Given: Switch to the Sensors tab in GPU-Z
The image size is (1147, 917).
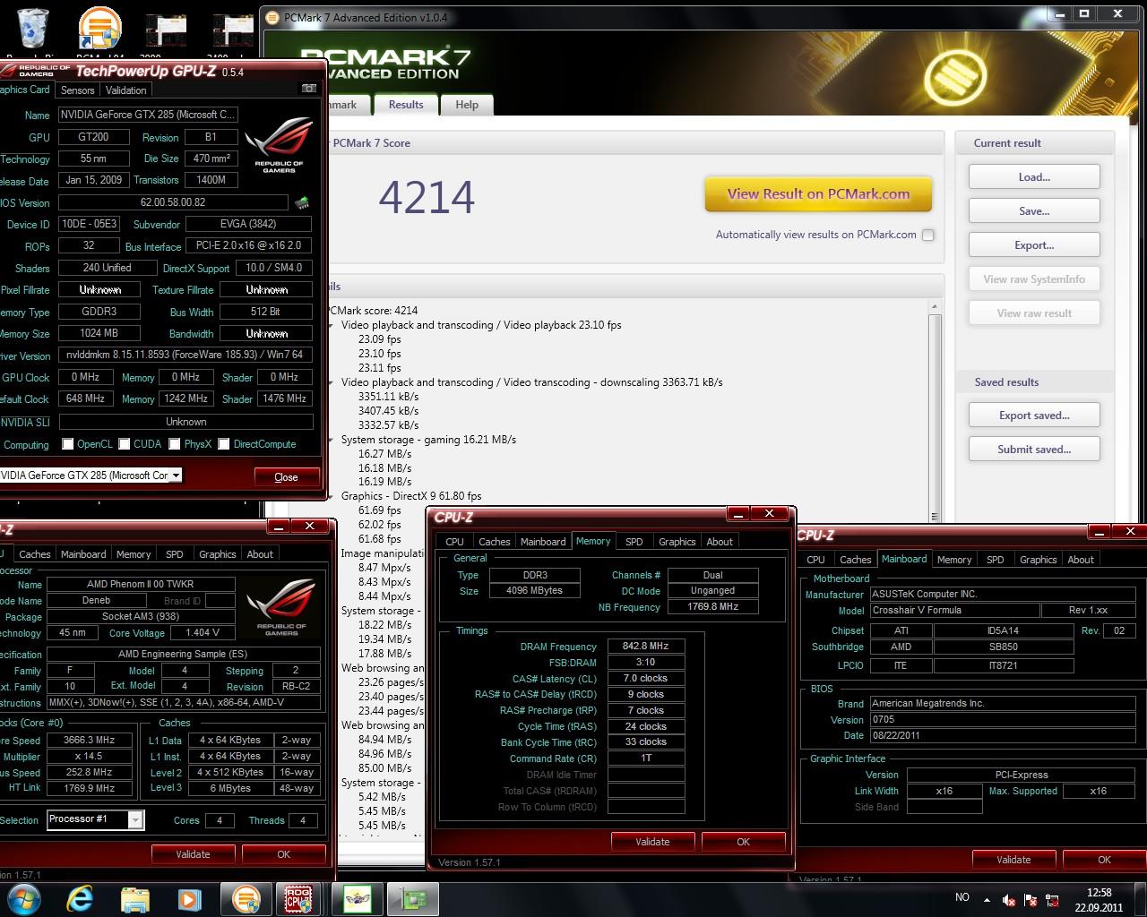Looking at the screenshot, I should click(77, 90).
